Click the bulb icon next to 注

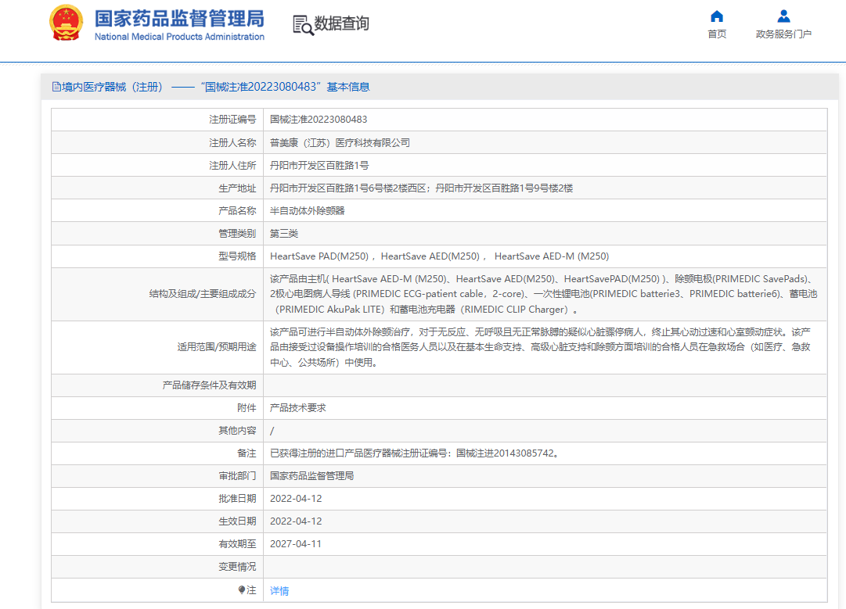click(241, 590)
